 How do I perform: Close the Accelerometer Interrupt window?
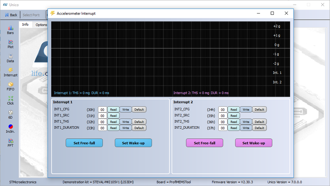coord(286,13)
